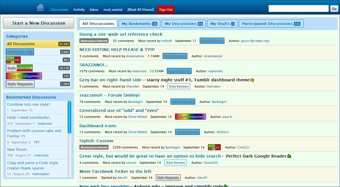Open bookmarked 'New forum' discussion

[x=17, y=150]
